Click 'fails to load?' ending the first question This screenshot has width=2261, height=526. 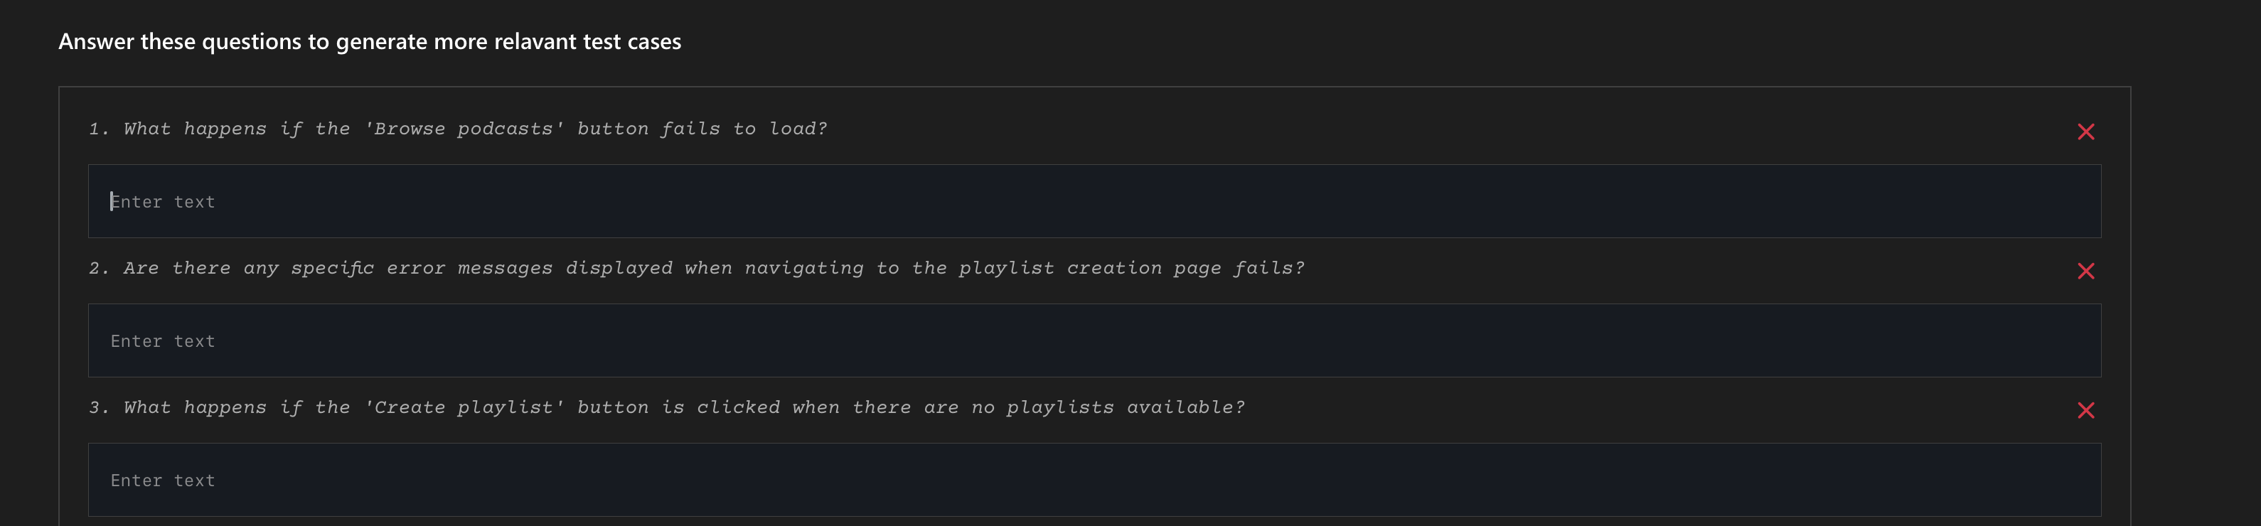pyautogui.click(x=744, y=129)
